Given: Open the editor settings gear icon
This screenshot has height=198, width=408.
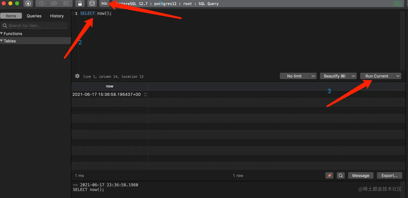Looking at the screenshot, I should [x=77, y=76].
